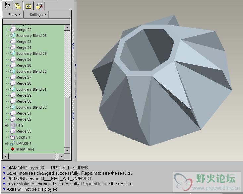Click the Boundary Blend 29 feature icon
The image size is (243, 194).
click(x=13, y=53)
